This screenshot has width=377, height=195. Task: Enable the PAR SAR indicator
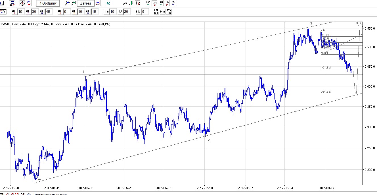click(x=156, y=12)
